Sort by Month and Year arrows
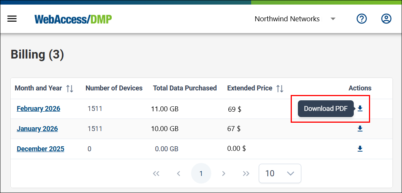Image resolution: width=402 pixels, height=193 pixels. 70,89
